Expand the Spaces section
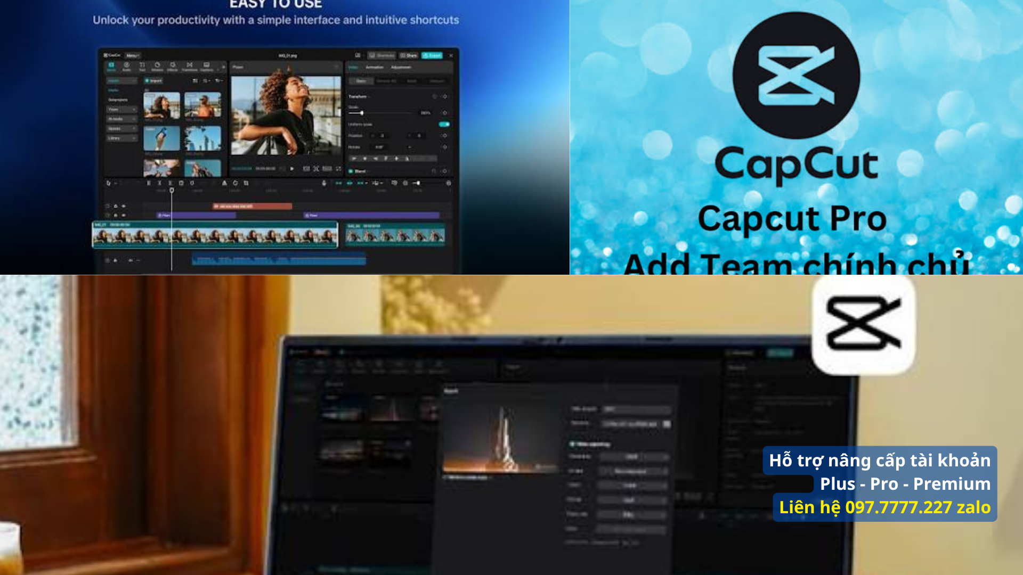 (122, 129)
